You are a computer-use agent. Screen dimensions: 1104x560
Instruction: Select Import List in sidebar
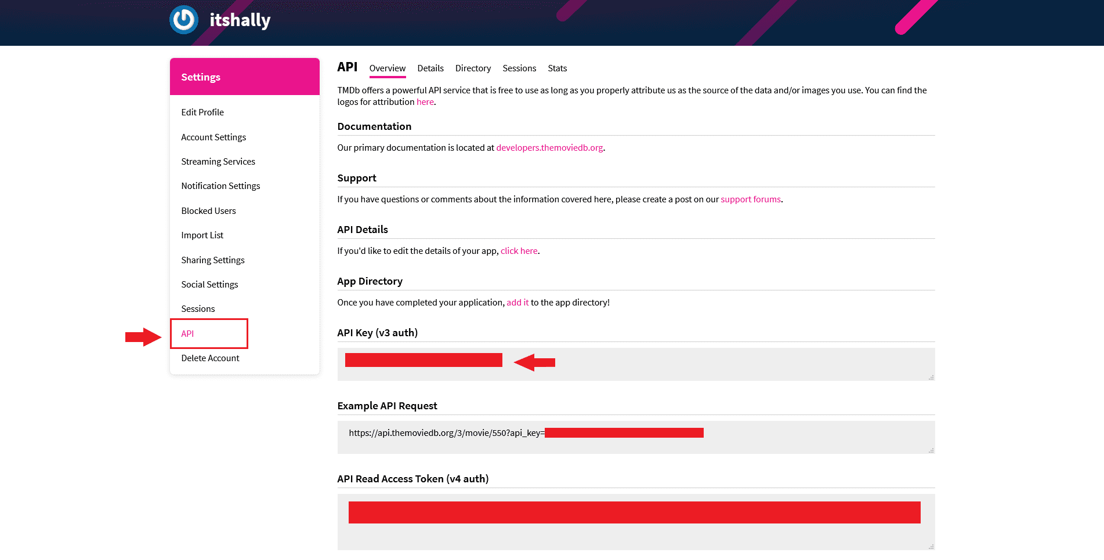(202, 235)
